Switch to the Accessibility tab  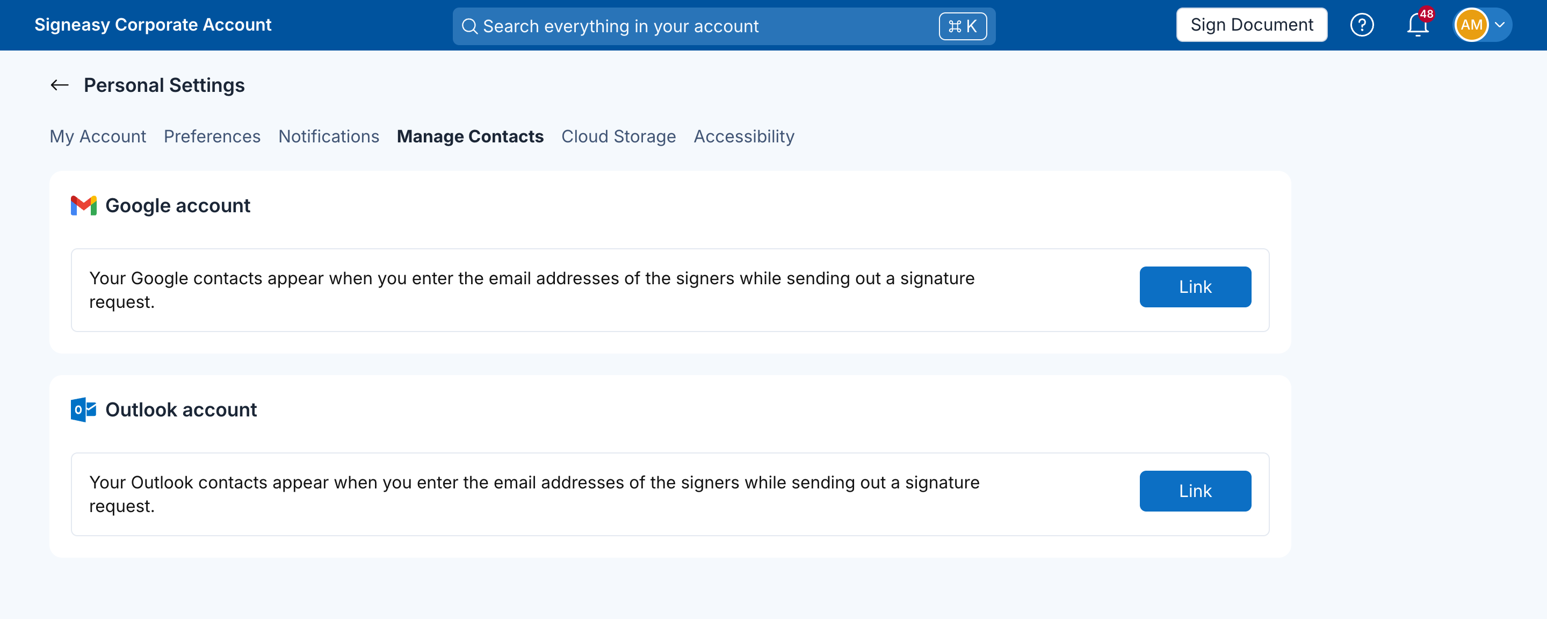pos(743,136)
